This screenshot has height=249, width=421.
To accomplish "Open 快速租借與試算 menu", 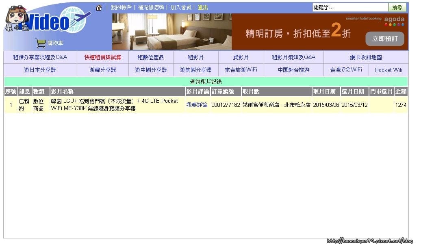I will (x=103, y=57).
